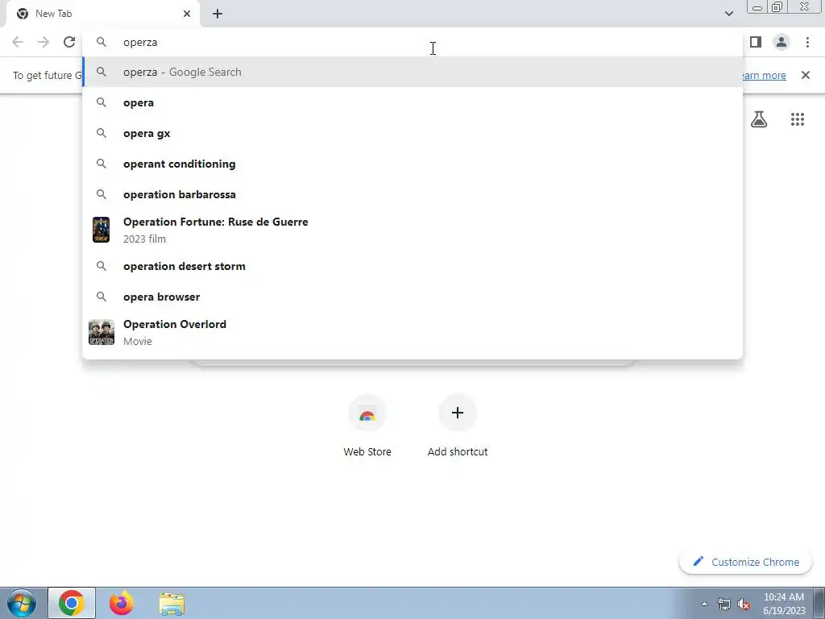Dismiss the info bar with its X
Image resolution: width=825 pixels, height=619 pixels.
tap(806, 75)
